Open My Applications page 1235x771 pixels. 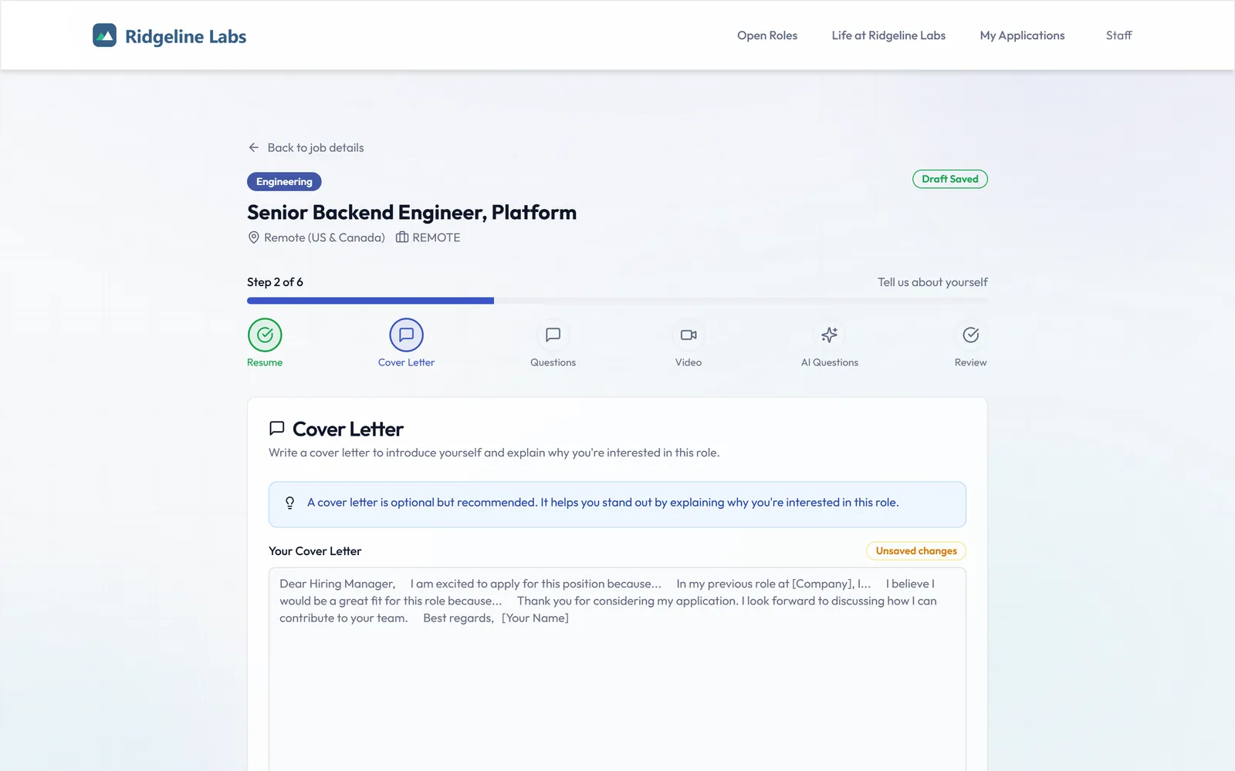(1022, 35)
